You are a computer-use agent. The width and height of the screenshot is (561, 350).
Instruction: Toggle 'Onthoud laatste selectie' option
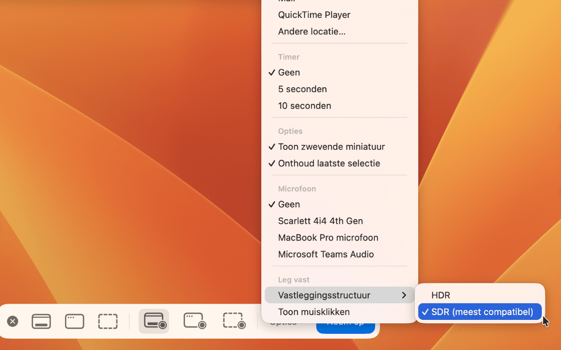point(329,163)
